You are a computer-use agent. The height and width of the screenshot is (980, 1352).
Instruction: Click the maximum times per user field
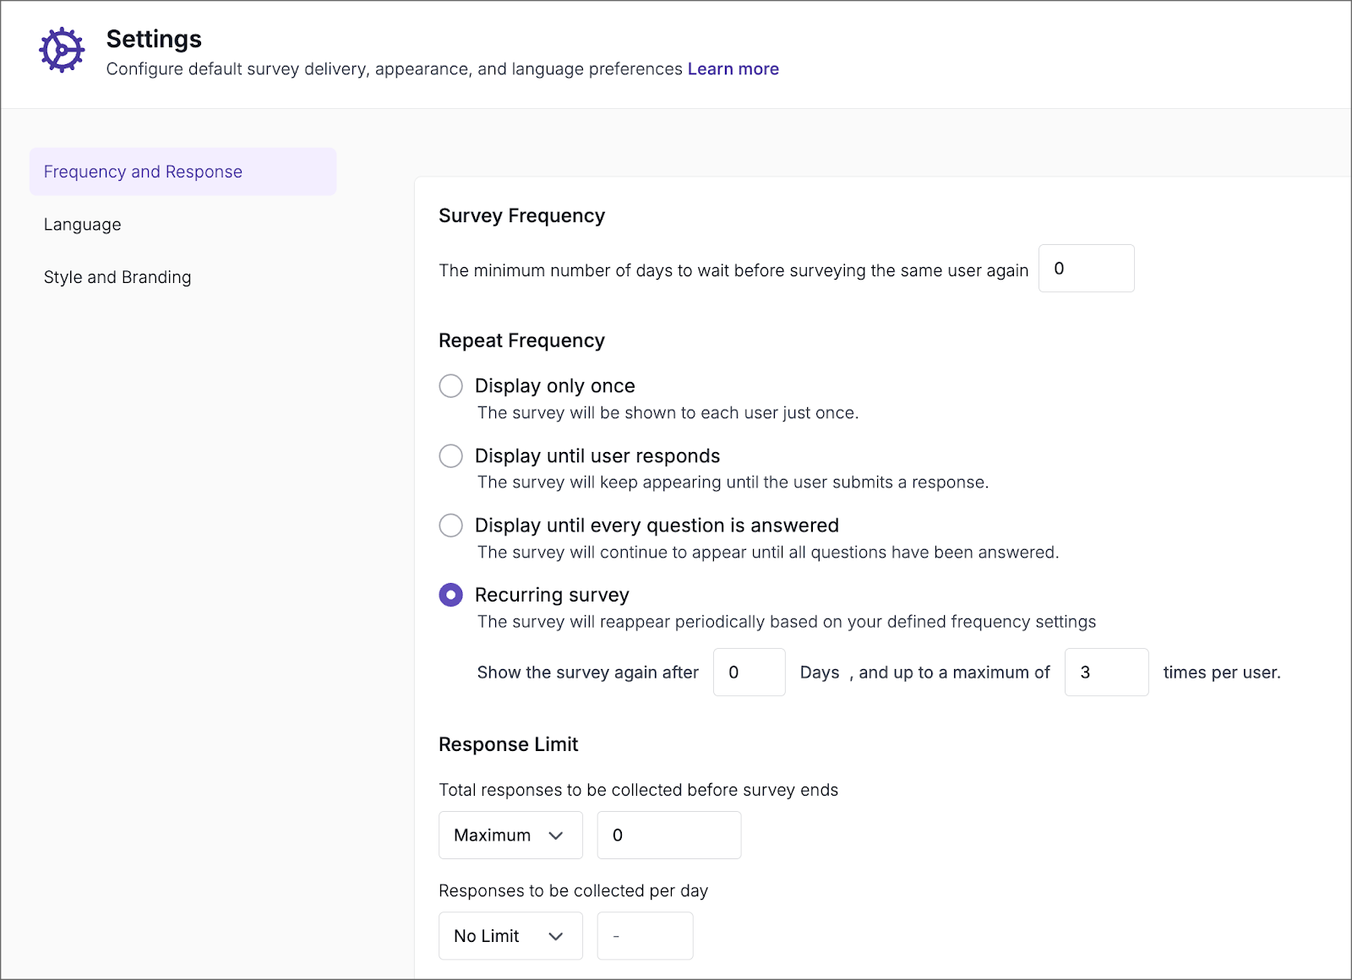coord(1106,672)
